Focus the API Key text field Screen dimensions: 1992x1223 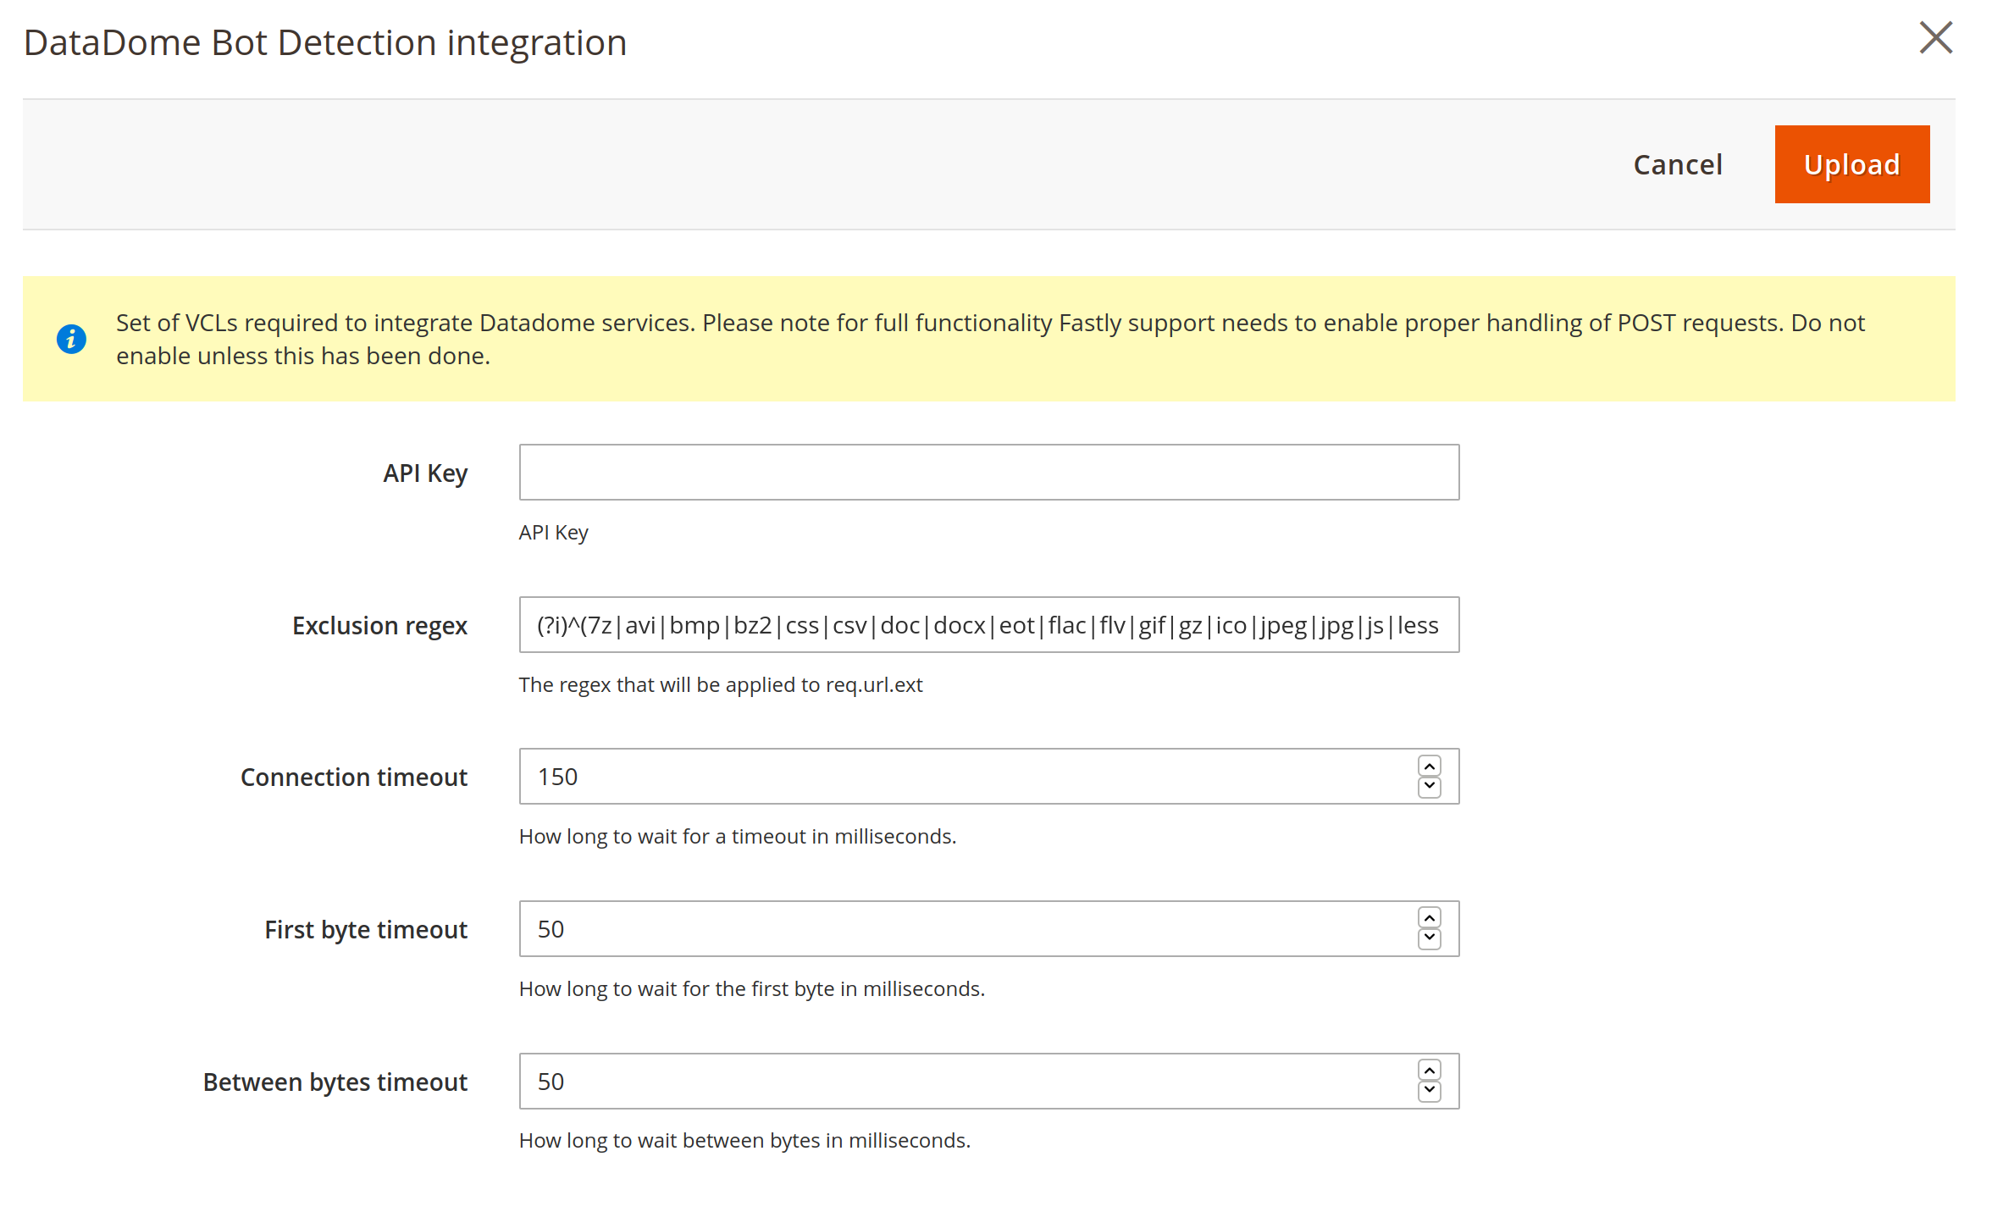(988, 473)
